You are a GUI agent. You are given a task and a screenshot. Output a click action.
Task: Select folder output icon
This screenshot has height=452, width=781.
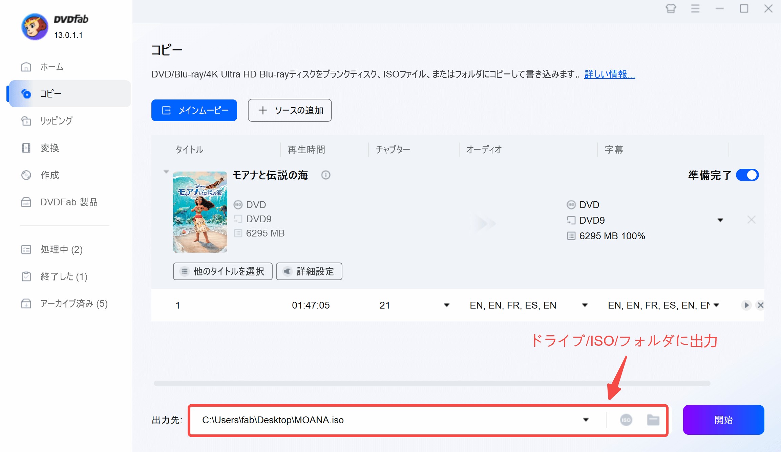[x=653, y=420]
